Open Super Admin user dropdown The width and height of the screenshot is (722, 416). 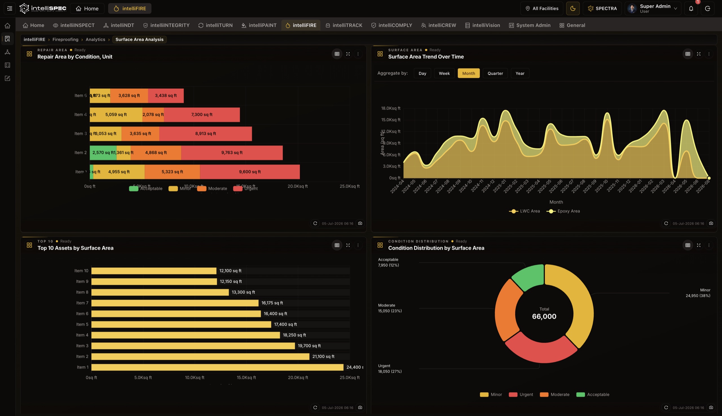(653, 8)
